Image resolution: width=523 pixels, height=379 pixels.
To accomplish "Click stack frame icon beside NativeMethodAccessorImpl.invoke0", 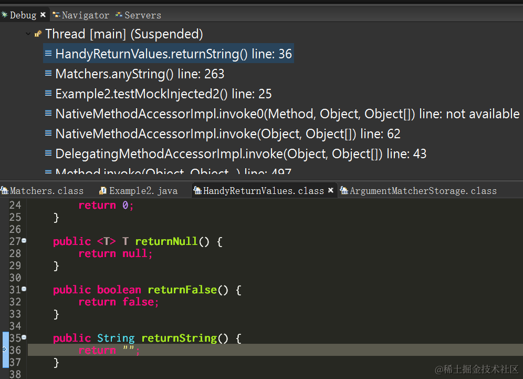I will click(48, 113).
